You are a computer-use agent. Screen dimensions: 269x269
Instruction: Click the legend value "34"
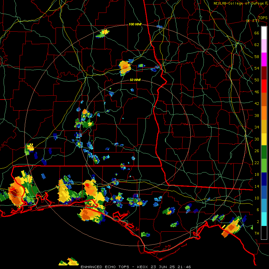[x=257, y=127]
